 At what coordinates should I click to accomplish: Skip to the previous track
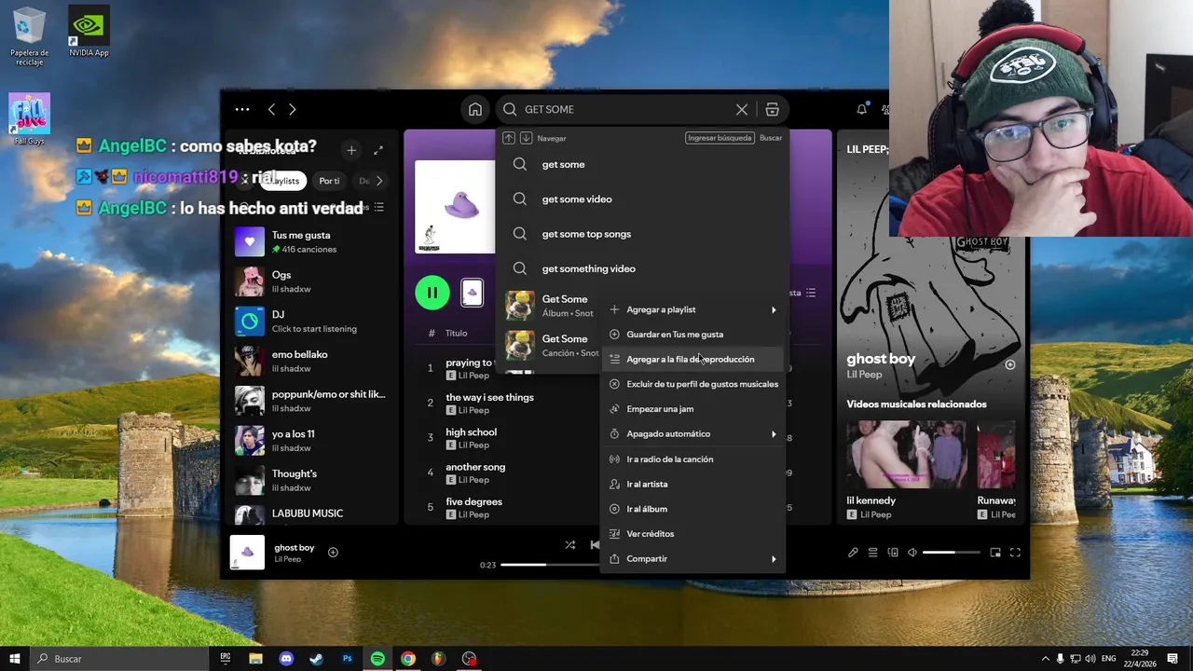tap(595, 545)
